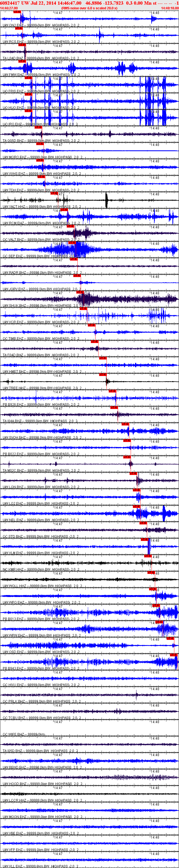Click the red pick marker above CC.TIMB.EHZ trace
The image size is (179, 868).
[91, 325]
